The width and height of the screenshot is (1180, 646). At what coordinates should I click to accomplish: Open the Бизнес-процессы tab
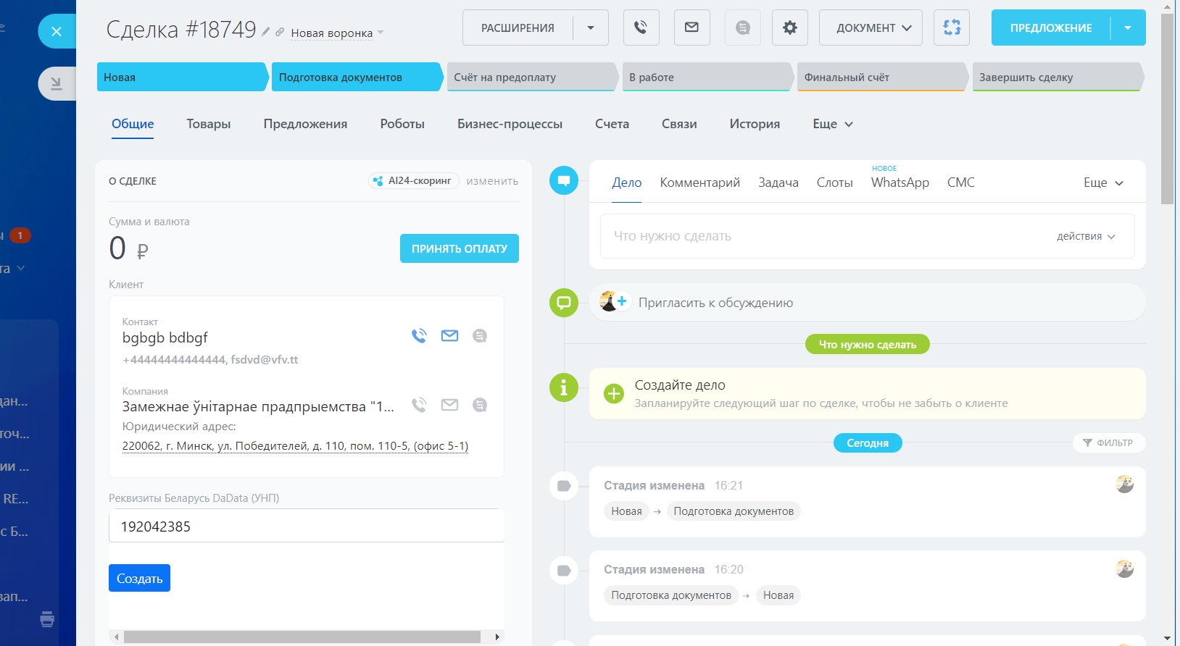point(510,124)
